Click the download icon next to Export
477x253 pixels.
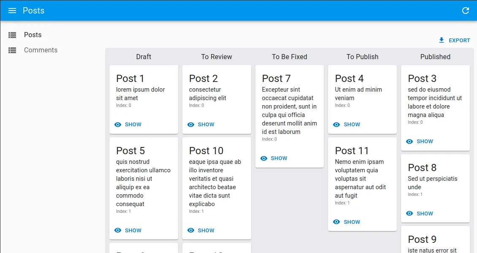coord(442,40)
